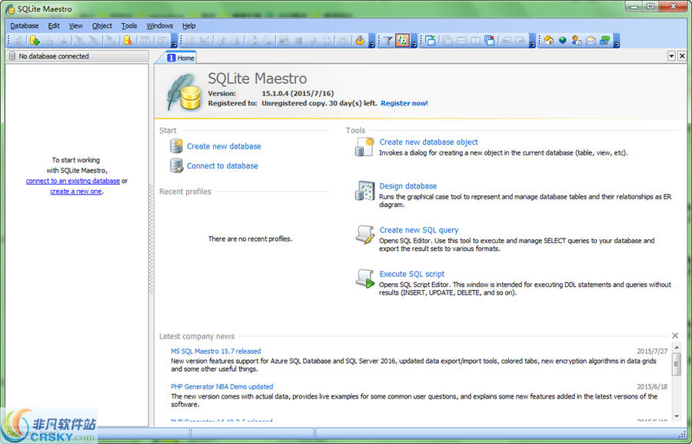Click database icon in No database connected header
Image resolution: width=692 pixels, height=444 pixels.
coord(12,56)
